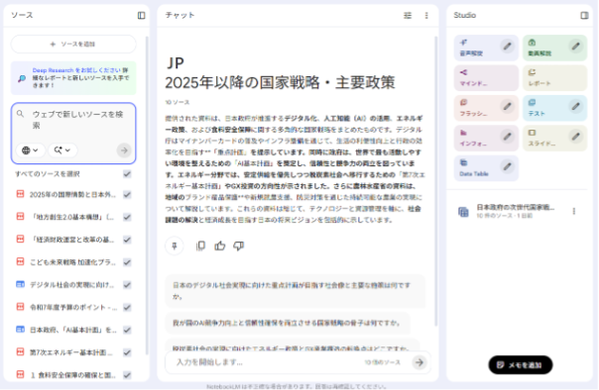Click the web icon of 日本政府「AI基本計画」 source
The width and height of the screenshot is (599, 390).
pos(20,330)
